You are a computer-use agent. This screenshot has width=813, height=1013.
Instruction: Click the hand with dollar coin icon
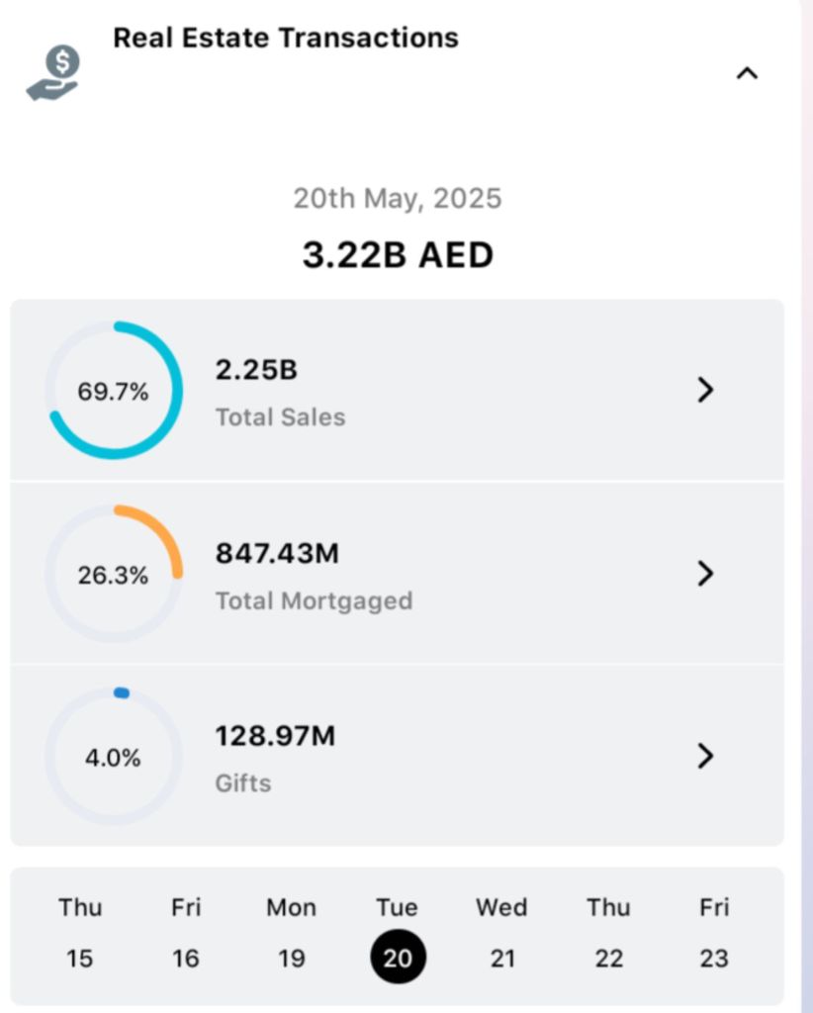[x=53, y=75]
